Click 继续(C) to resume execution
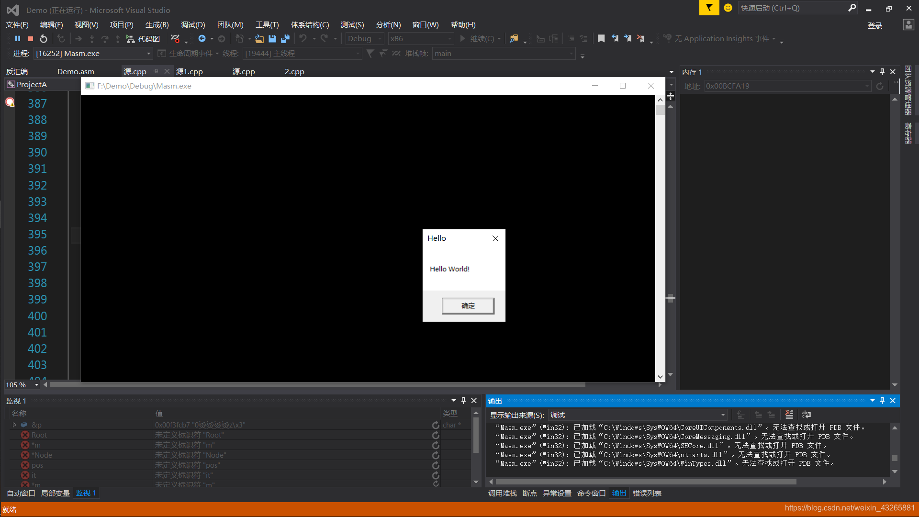Screen dimensions: 919x517 point(481,39)
